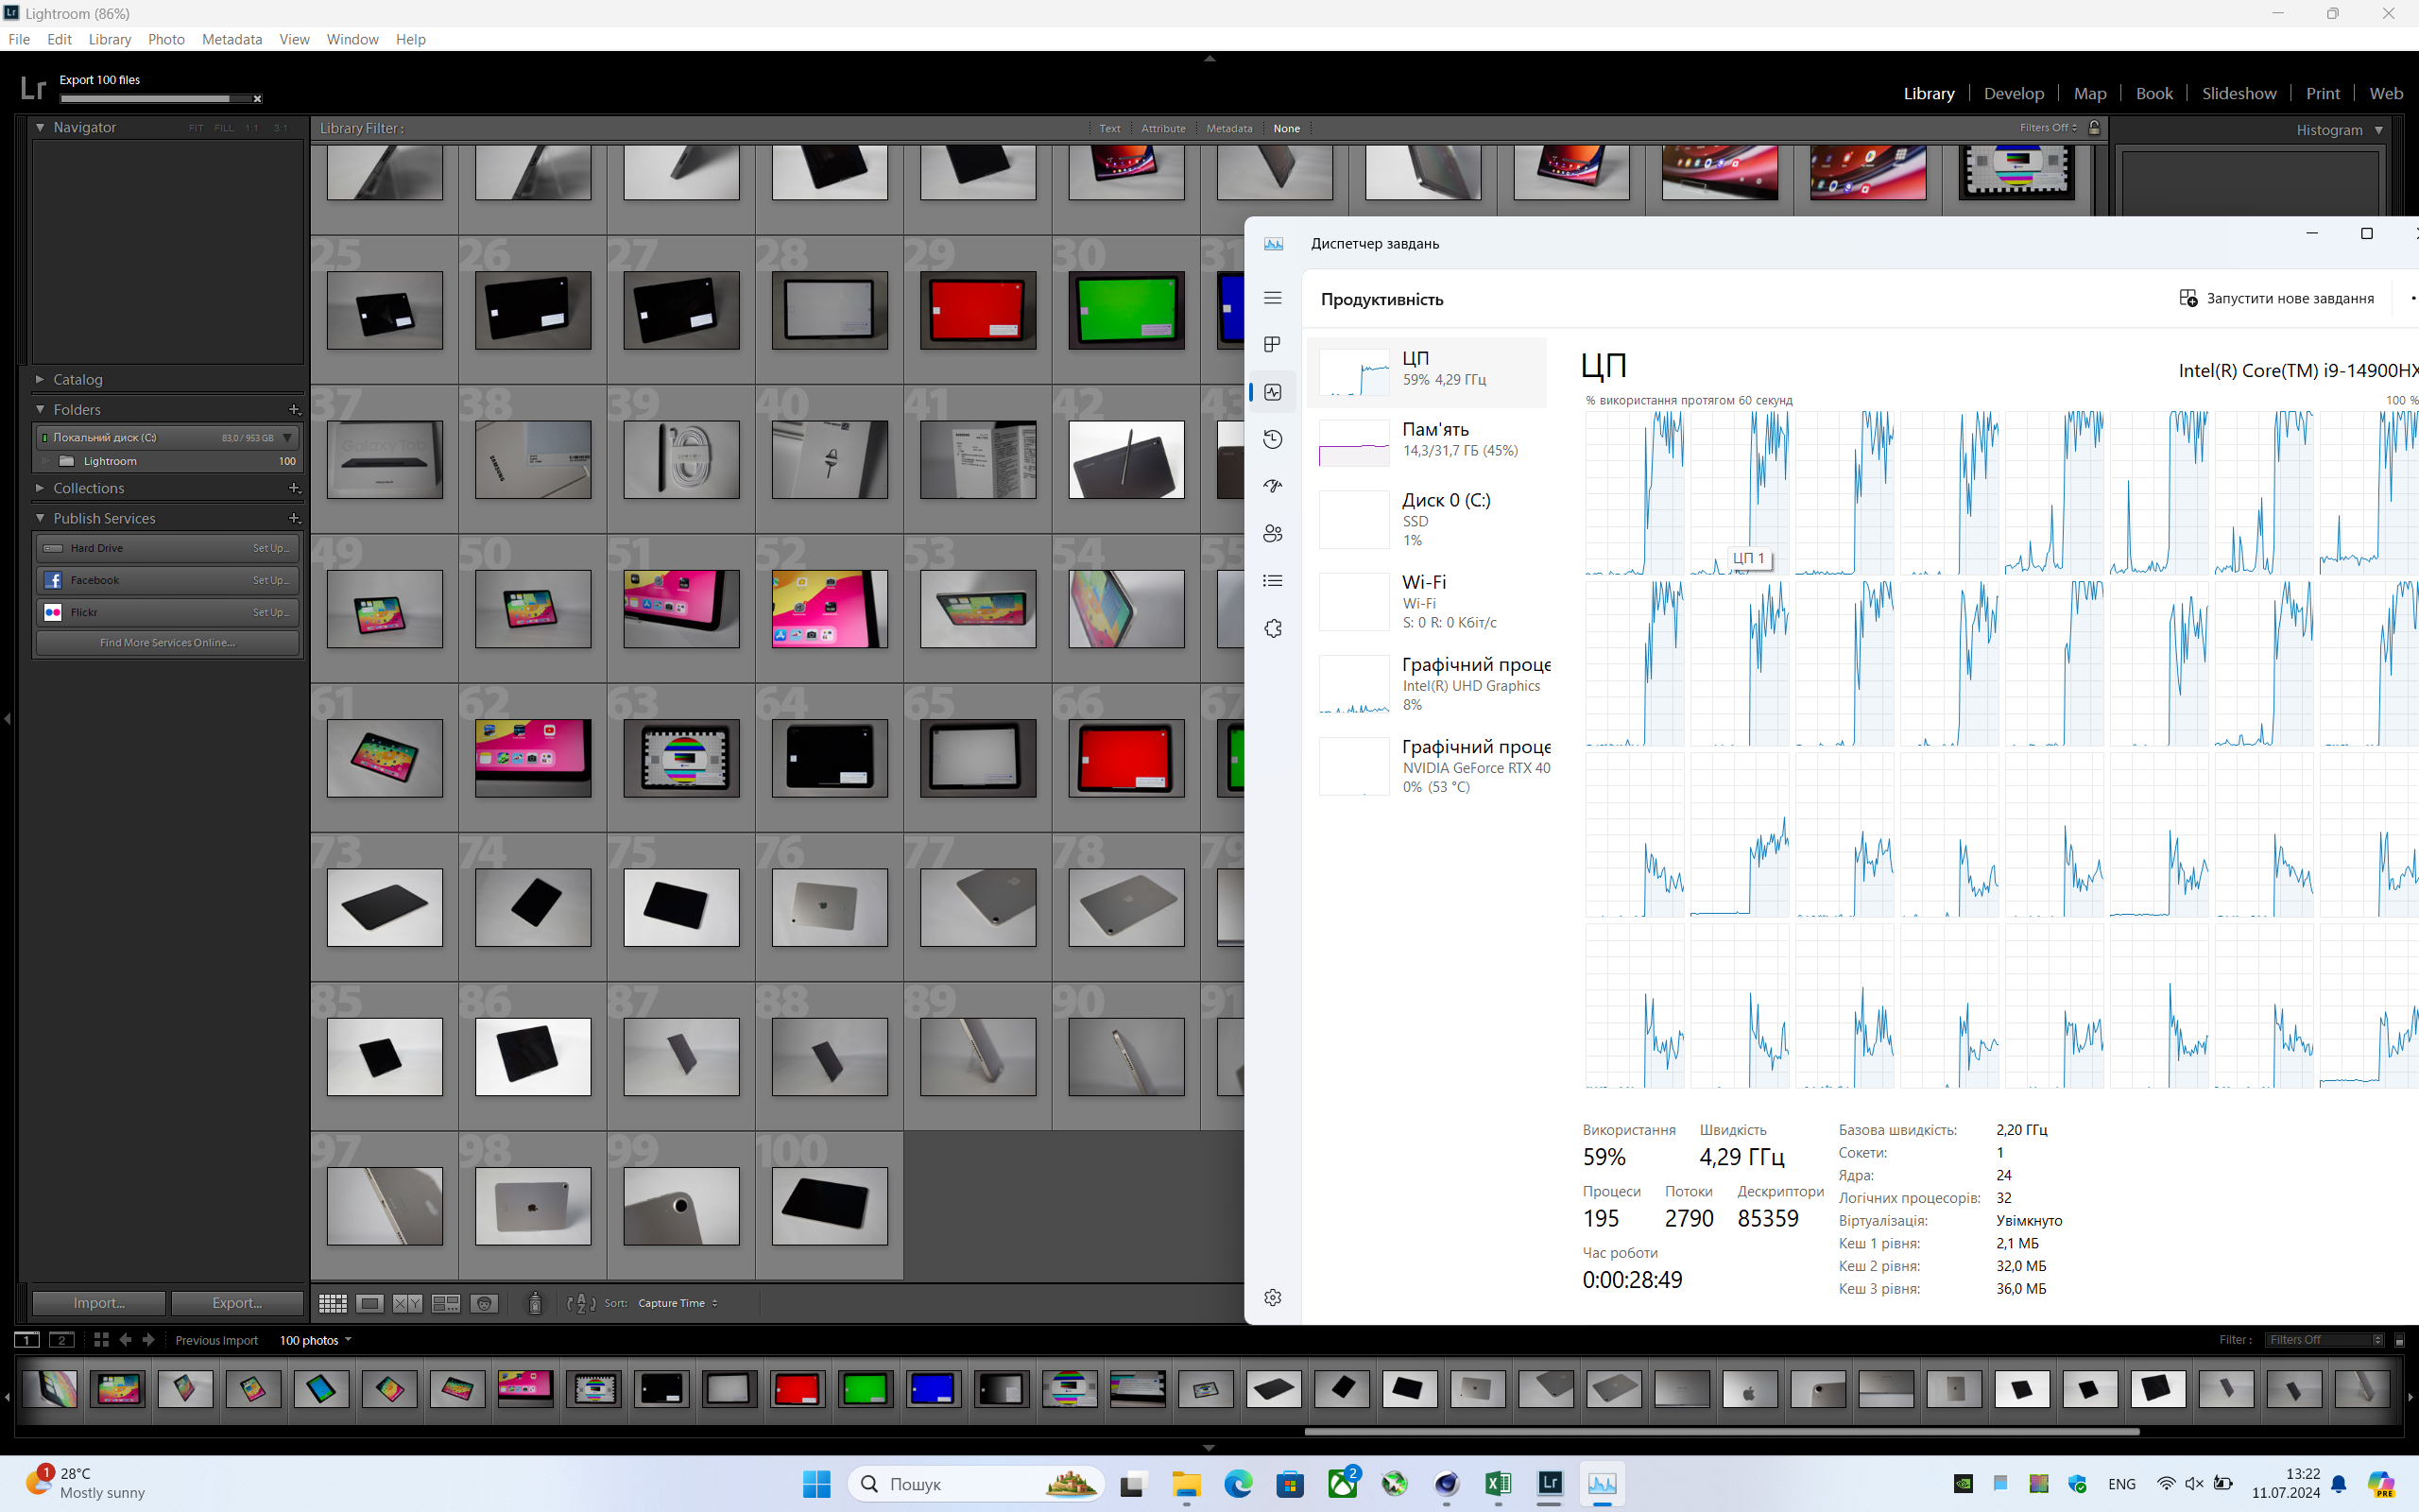The width and height of the screenshot is (2419, 1512).
Task: Open App history page in Task Manager
Action: point(1273,439)
